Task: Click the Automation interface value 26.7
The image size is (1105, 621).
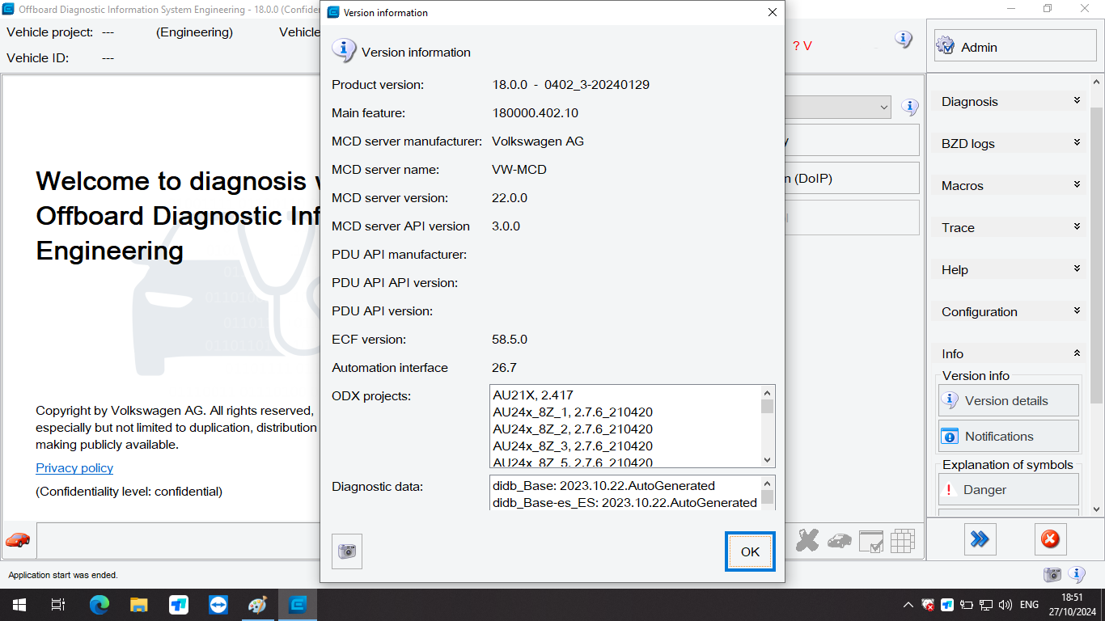Action: [x=504, y=367]
